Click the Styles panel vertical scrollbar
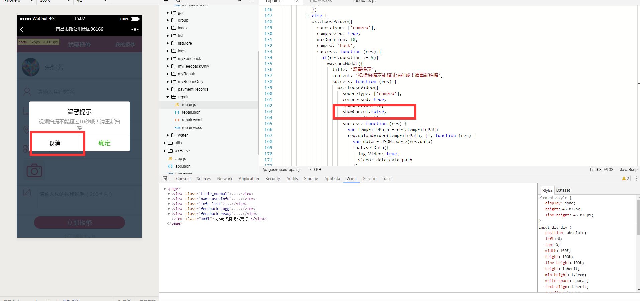This screenshot has height=301, width=640. point(638,217)
